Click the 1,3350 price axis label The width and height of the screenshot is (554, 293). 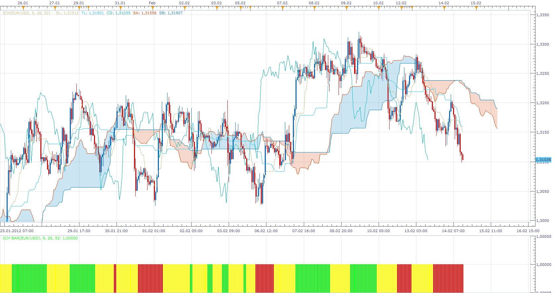tap(542, 15)
